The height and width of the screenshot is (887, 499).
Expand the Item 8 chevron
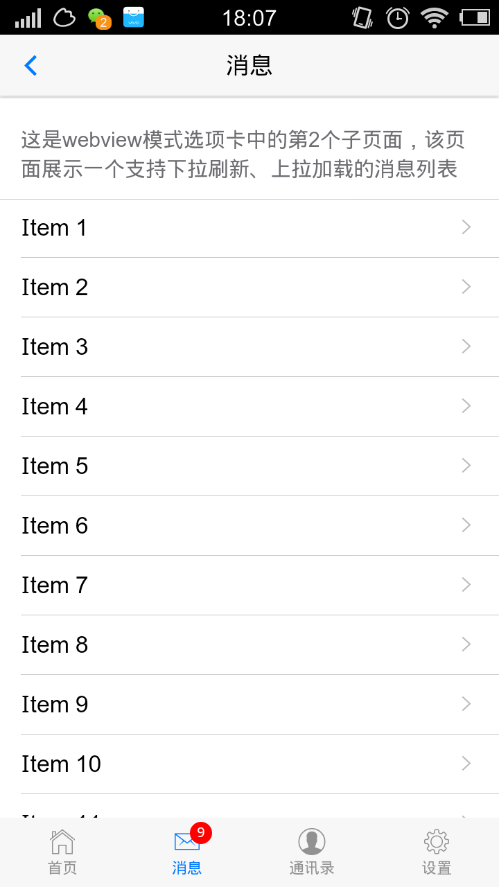pyautogui.click(x=466, y=644)
